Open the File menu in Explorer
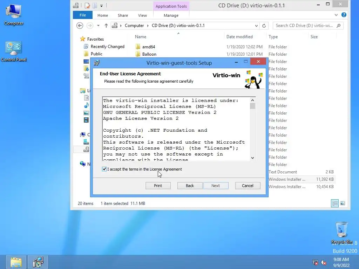 click(83, 15)
